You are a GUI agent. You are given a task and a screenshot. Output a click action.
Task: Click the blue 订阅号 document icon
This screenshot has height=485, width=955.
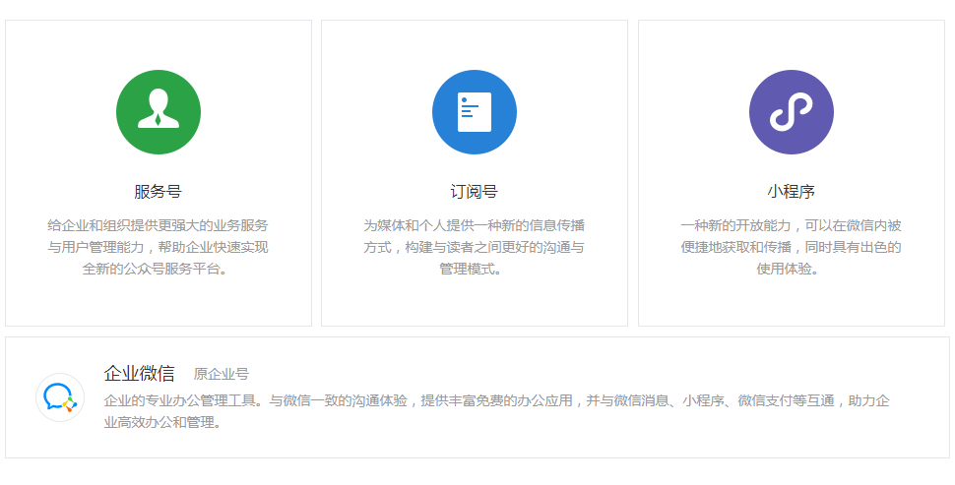(475, 112)
